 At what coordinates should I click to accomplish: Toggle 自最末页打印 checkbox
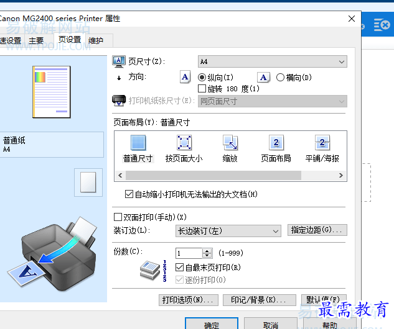coord(179,268)
